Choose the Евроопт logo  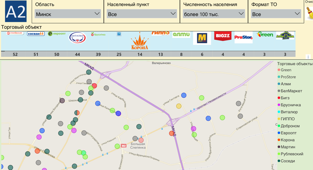coord(57,34)
